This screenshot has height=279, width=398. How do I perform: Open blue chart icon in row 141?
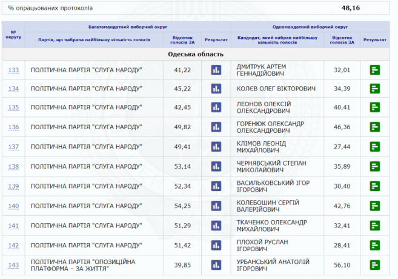click(x=216, y=226)
